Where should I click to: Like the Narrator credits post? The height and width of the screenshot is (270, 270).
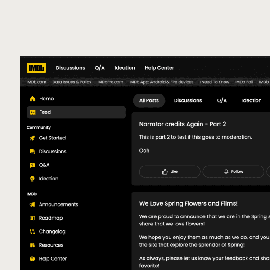(170, 171)
